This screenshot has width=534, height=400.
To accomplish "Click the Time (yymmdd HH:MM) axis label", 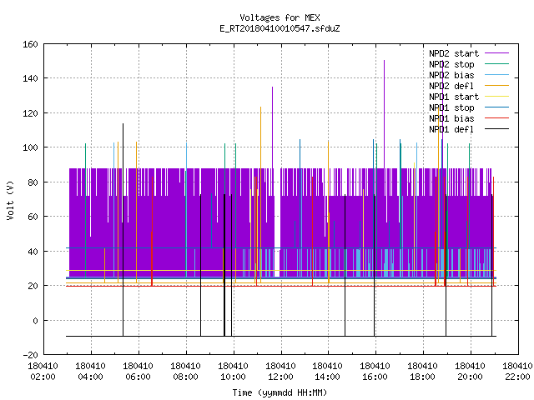I will [x=280, y=392].
